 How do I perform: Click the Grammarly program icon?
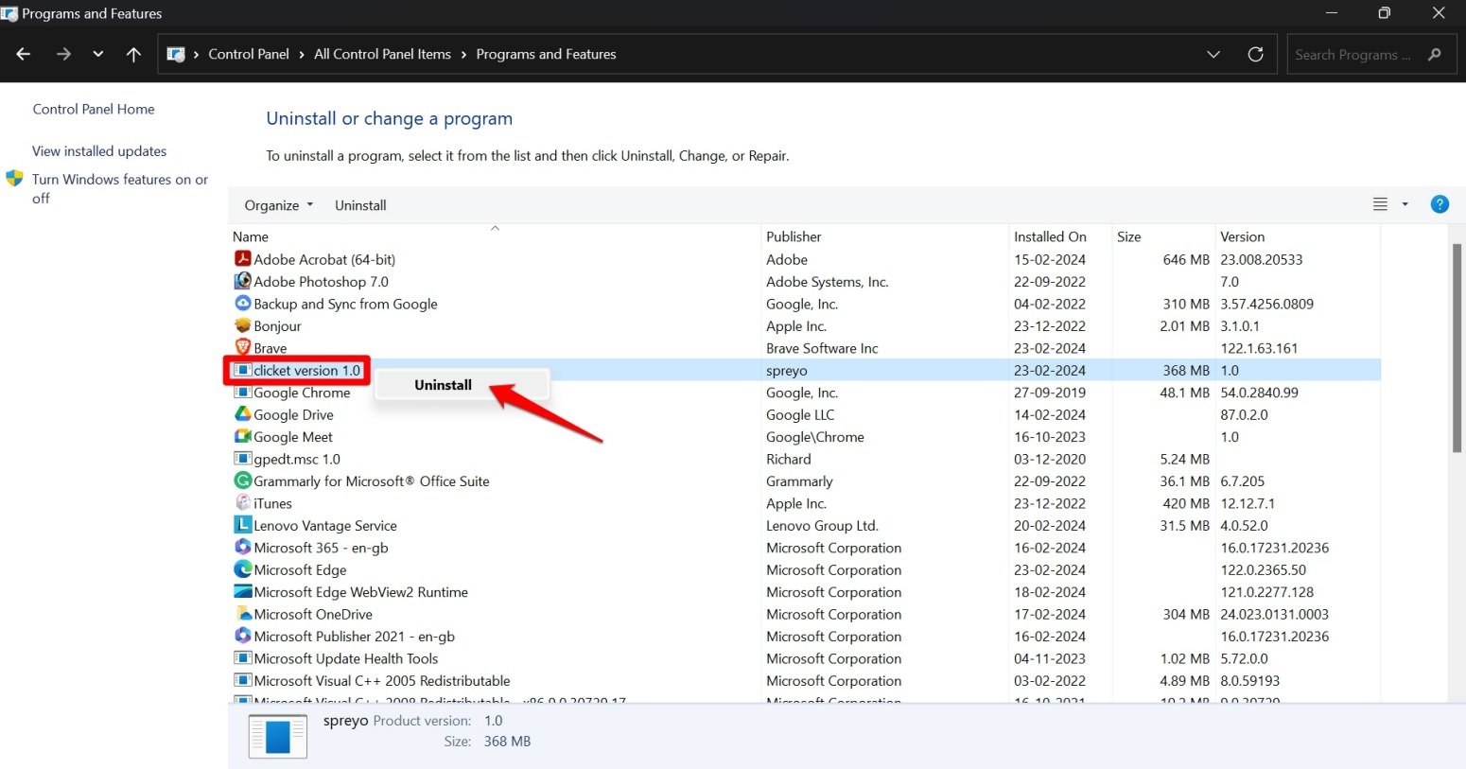tap(242, 481)
